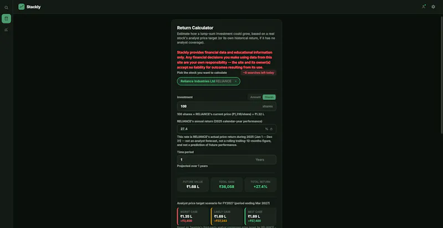Open the search icon in the sidebar

(x=6, y=8)
